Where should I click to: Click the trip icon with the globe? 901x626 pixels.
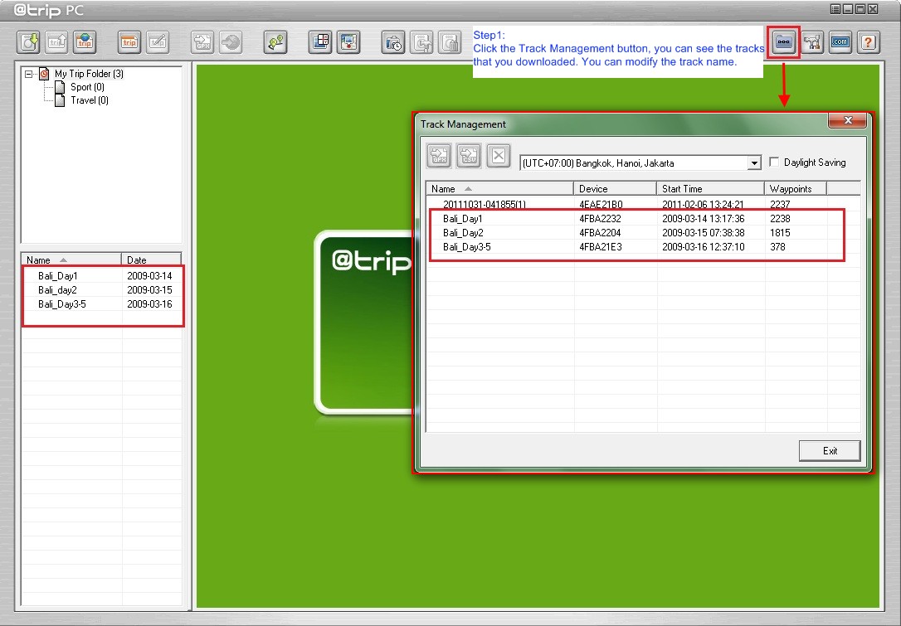(x=85, y=42)
